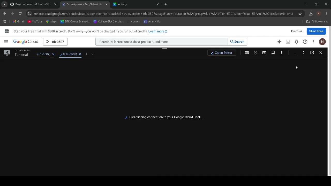Open the inft-3507 project picker

click(x=55, y=42)
